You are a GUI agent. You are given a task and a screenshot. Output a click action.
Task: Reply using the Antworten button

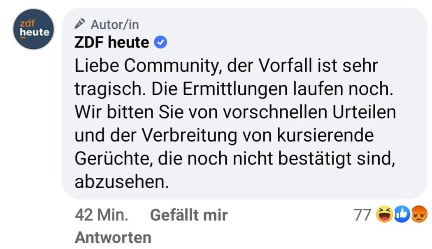click(x=113, y=238)
